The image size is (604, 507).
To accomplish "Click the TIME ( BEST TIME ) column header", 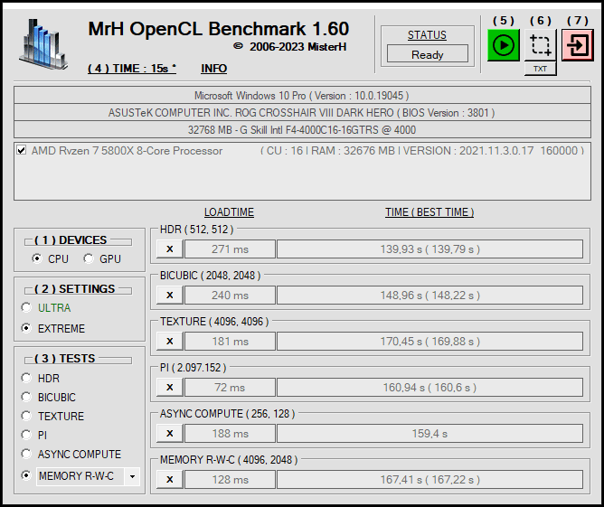I will [429, 212].
